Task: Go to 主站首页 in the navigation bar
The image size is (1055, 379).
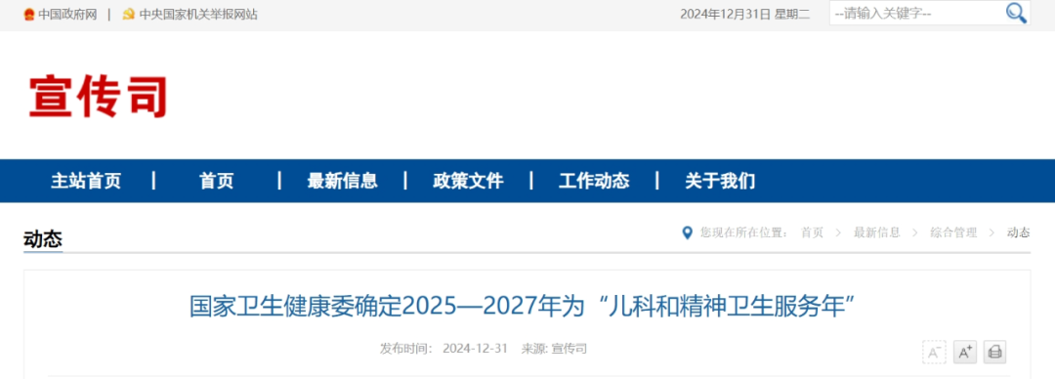Action: pyautogui.click(x=86, y=181)
